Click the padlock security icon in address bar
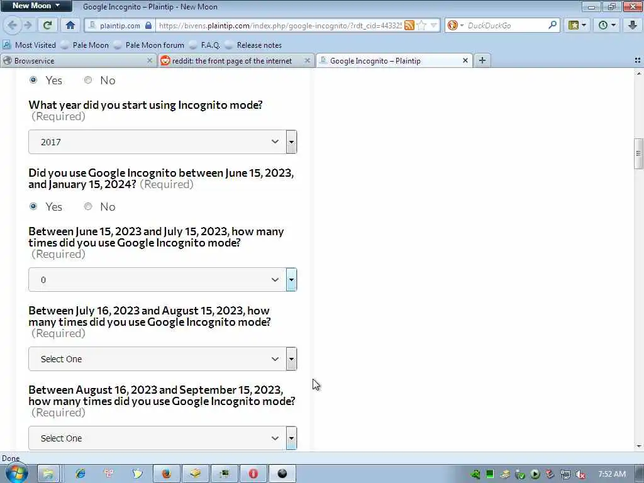 [148, 25]
